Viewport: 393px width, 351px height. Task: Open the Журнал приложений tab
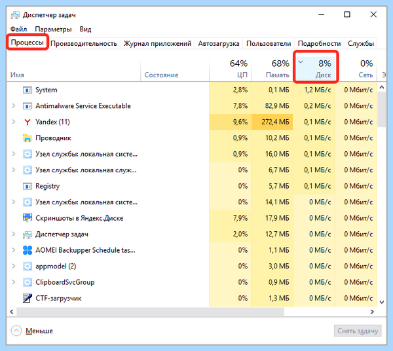click(x=157, y=44)
